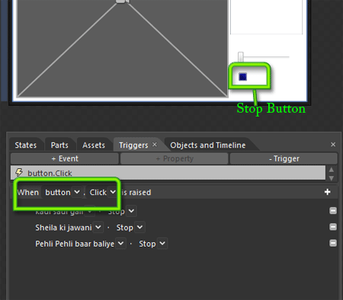This screenshot has width=343, height=300.
Task: Open the Stop dropdown in first action row
Action: (131, 211)
